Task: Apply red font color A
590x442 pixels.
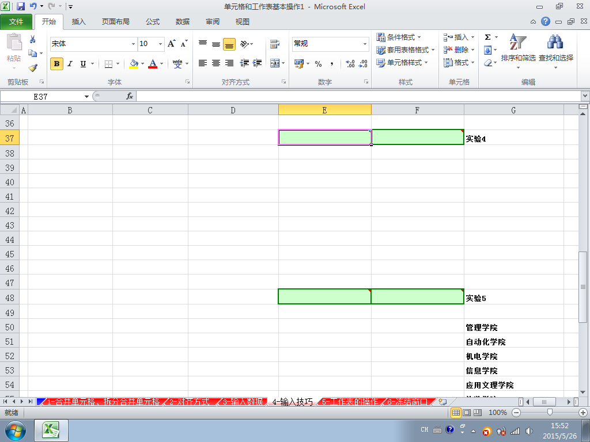Action: click(x=153, y=63)
